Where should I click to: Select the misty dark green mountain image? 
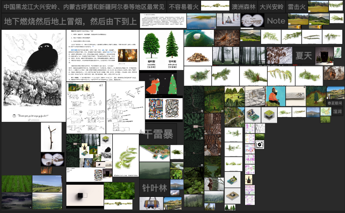click(x=155, y=170)
